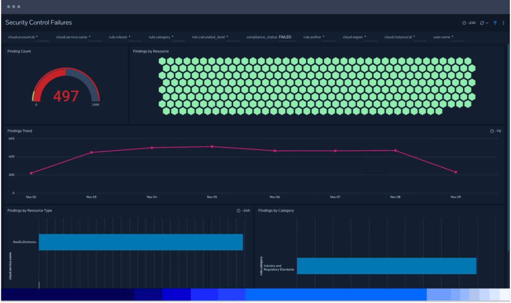The image size is (511, 303).
Task: Open the dashboard time range clock icon
Action: (x=464, y=22)
